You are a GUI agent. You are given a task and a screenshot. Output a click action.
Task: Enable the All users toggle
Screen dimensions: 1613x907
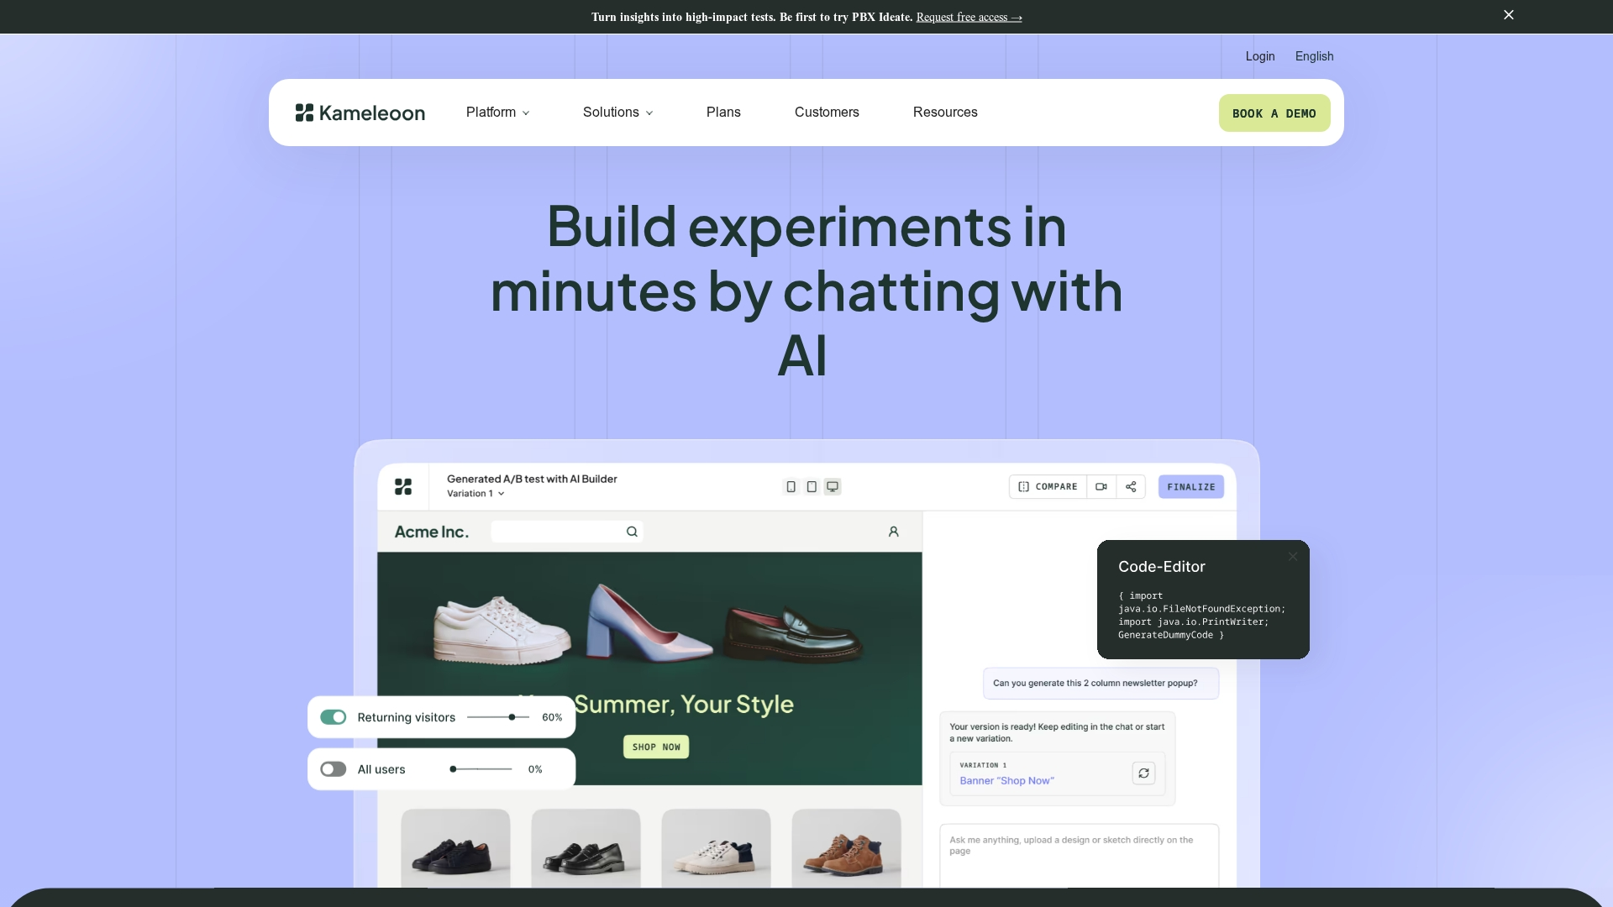tap(334, 769)
